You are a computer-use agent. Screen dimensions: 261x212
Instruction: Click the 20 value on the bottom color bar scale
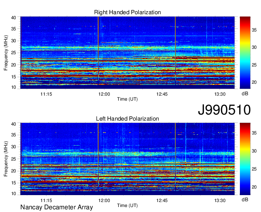[x=254, y=187]
